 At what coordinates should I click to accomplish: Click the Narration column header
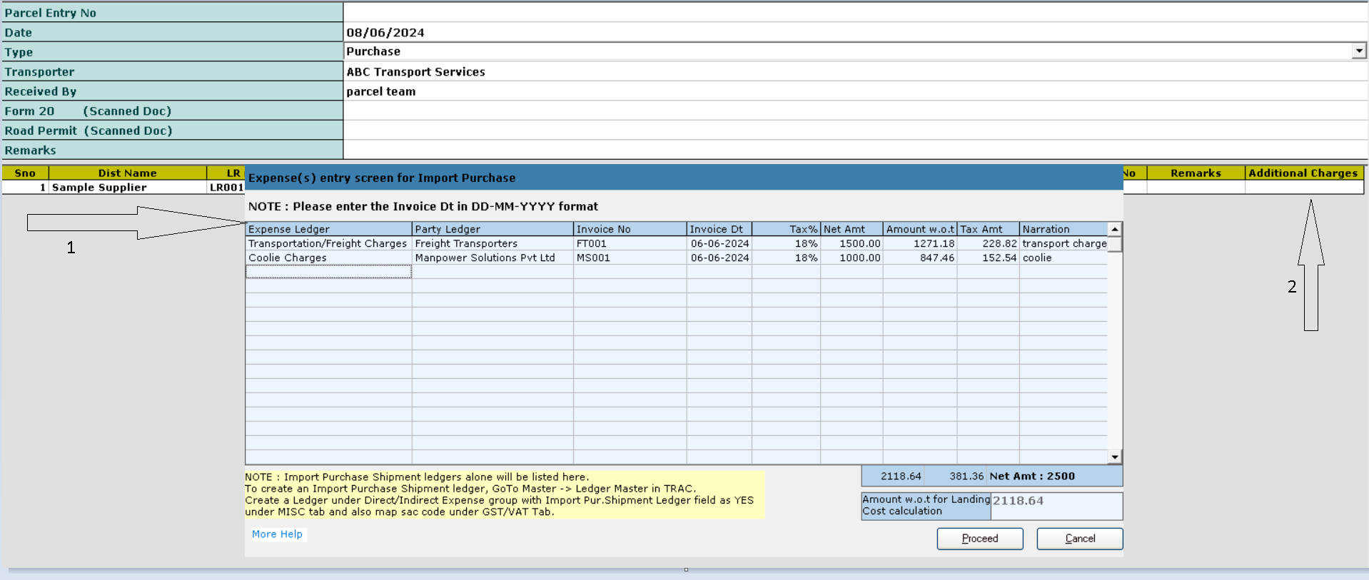(1064, 229)
